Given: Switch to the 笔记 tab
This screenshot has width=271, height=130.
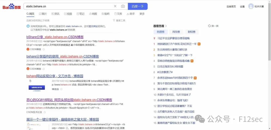Looking at the screenshot, I should [x=81, y=14].
